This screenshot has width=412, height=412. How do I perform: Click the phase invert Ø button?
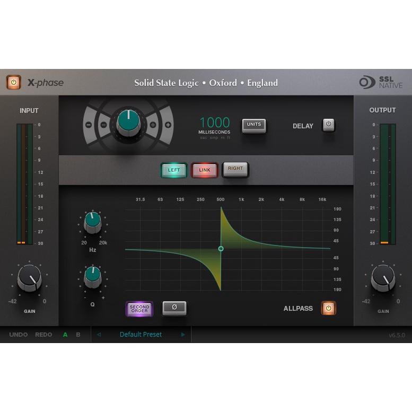174,308
